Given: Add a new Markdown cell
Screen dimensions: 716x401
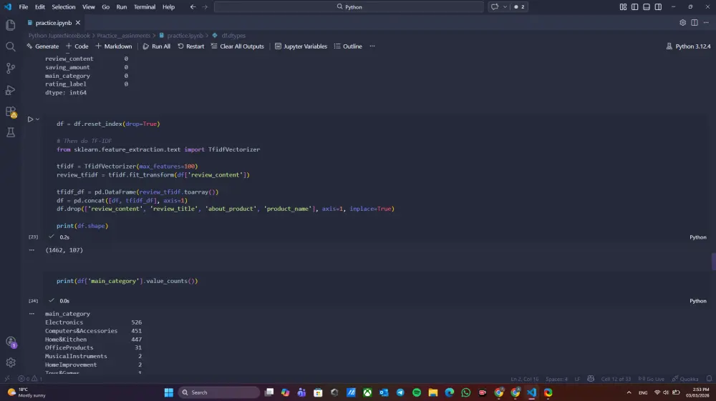Looking at the screenshot, I should point(114,46).
